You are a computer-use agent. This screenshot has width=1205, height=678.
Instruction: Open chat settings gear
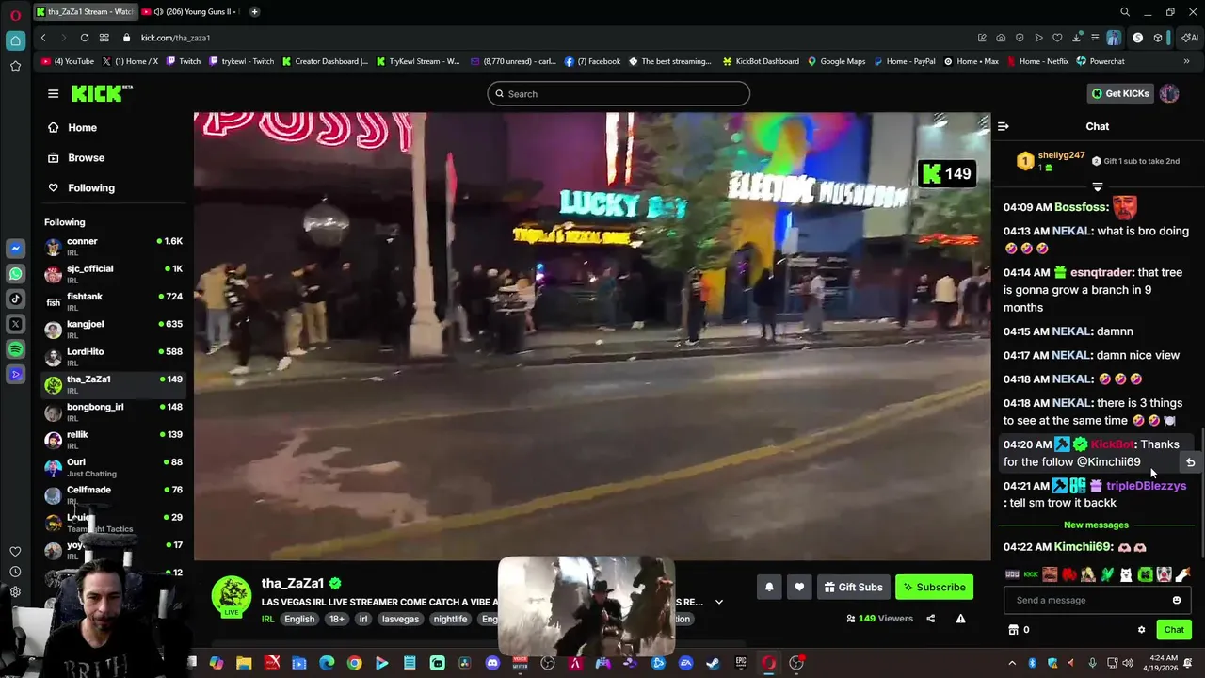tap(1141, 630)
